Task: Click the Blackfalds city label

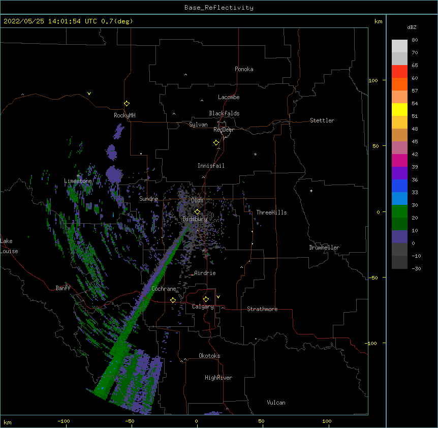Action: click(x=224, y=113)
